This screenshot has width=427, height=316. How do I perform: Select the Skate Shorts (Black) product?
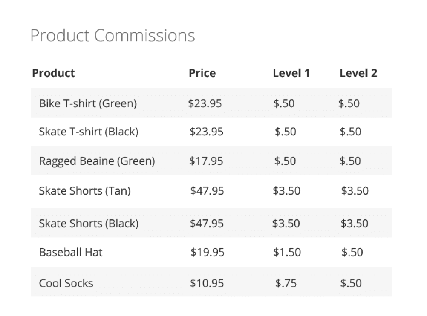pos(89,223)
